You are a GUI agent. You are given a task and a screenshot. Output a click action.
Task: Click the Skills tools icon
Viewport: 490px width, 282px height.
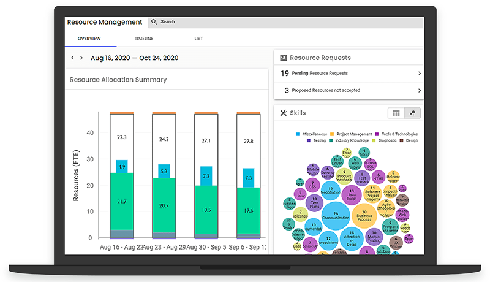[x=284, y=113]
